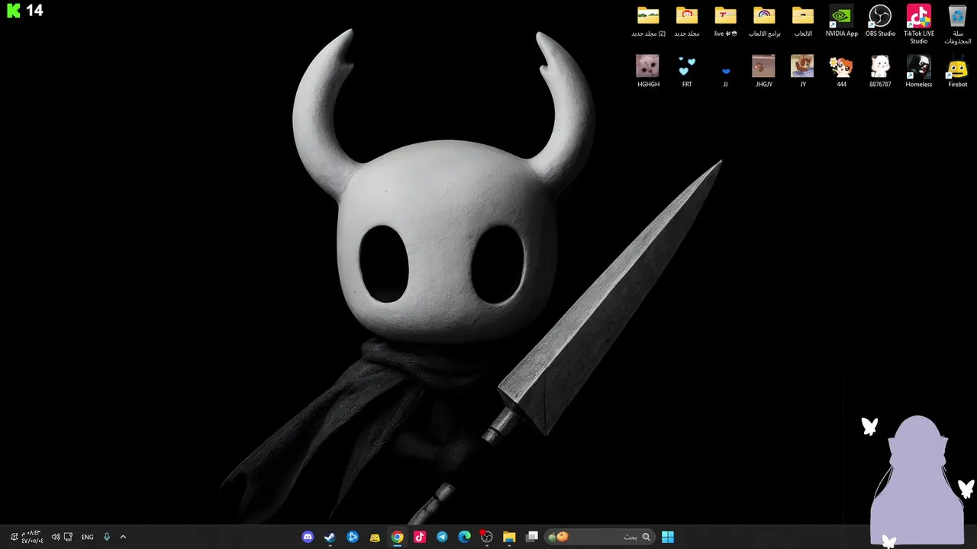Select the Recycle Bin on the desktop
This screenshot has width=977, height=549.
(957, 24)
